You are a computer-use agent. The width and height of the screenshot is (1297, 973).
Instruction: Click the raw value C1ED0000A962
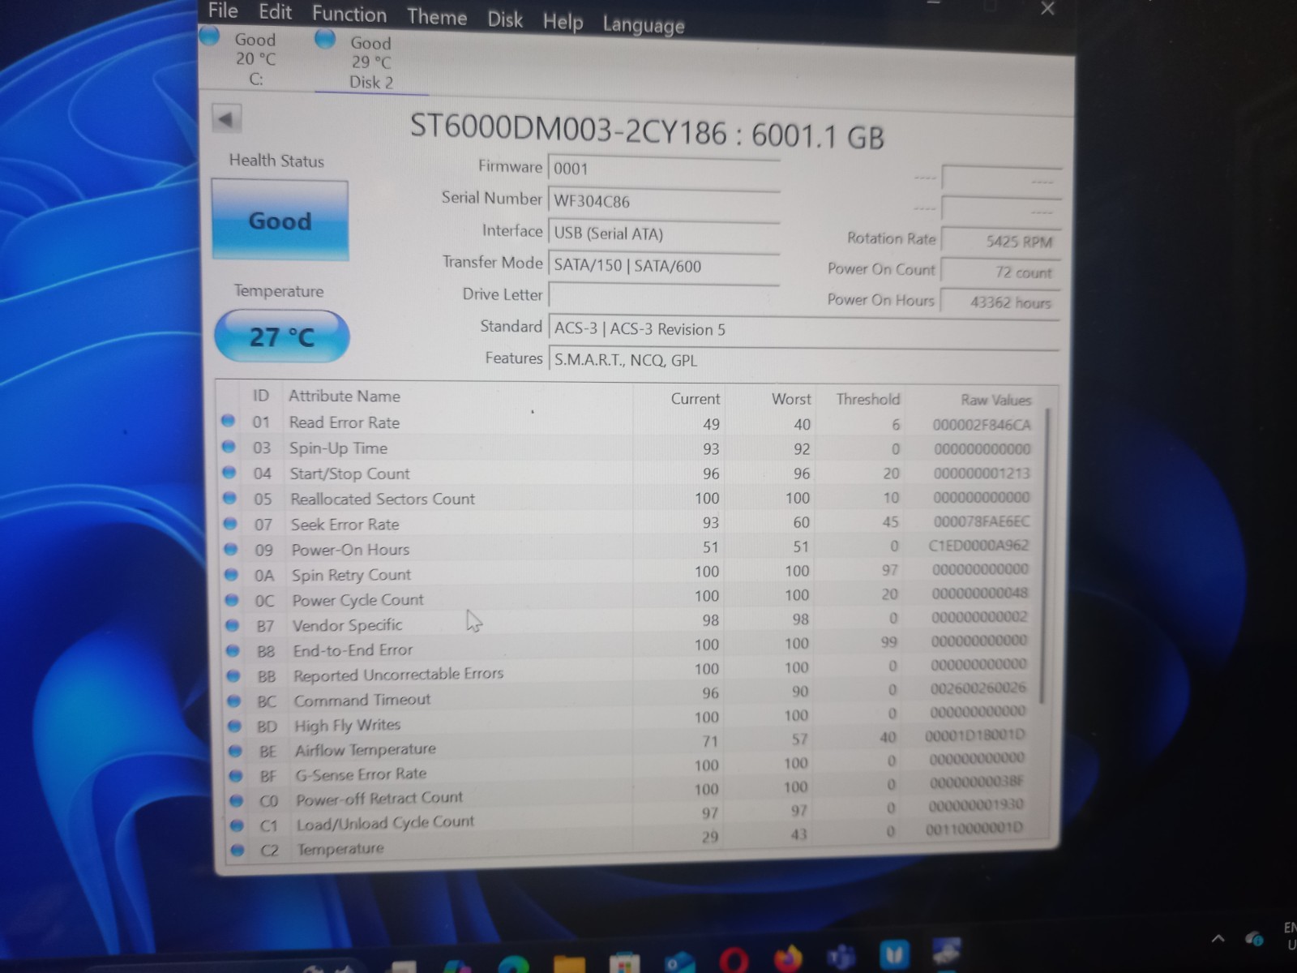(x=978, y=545)
